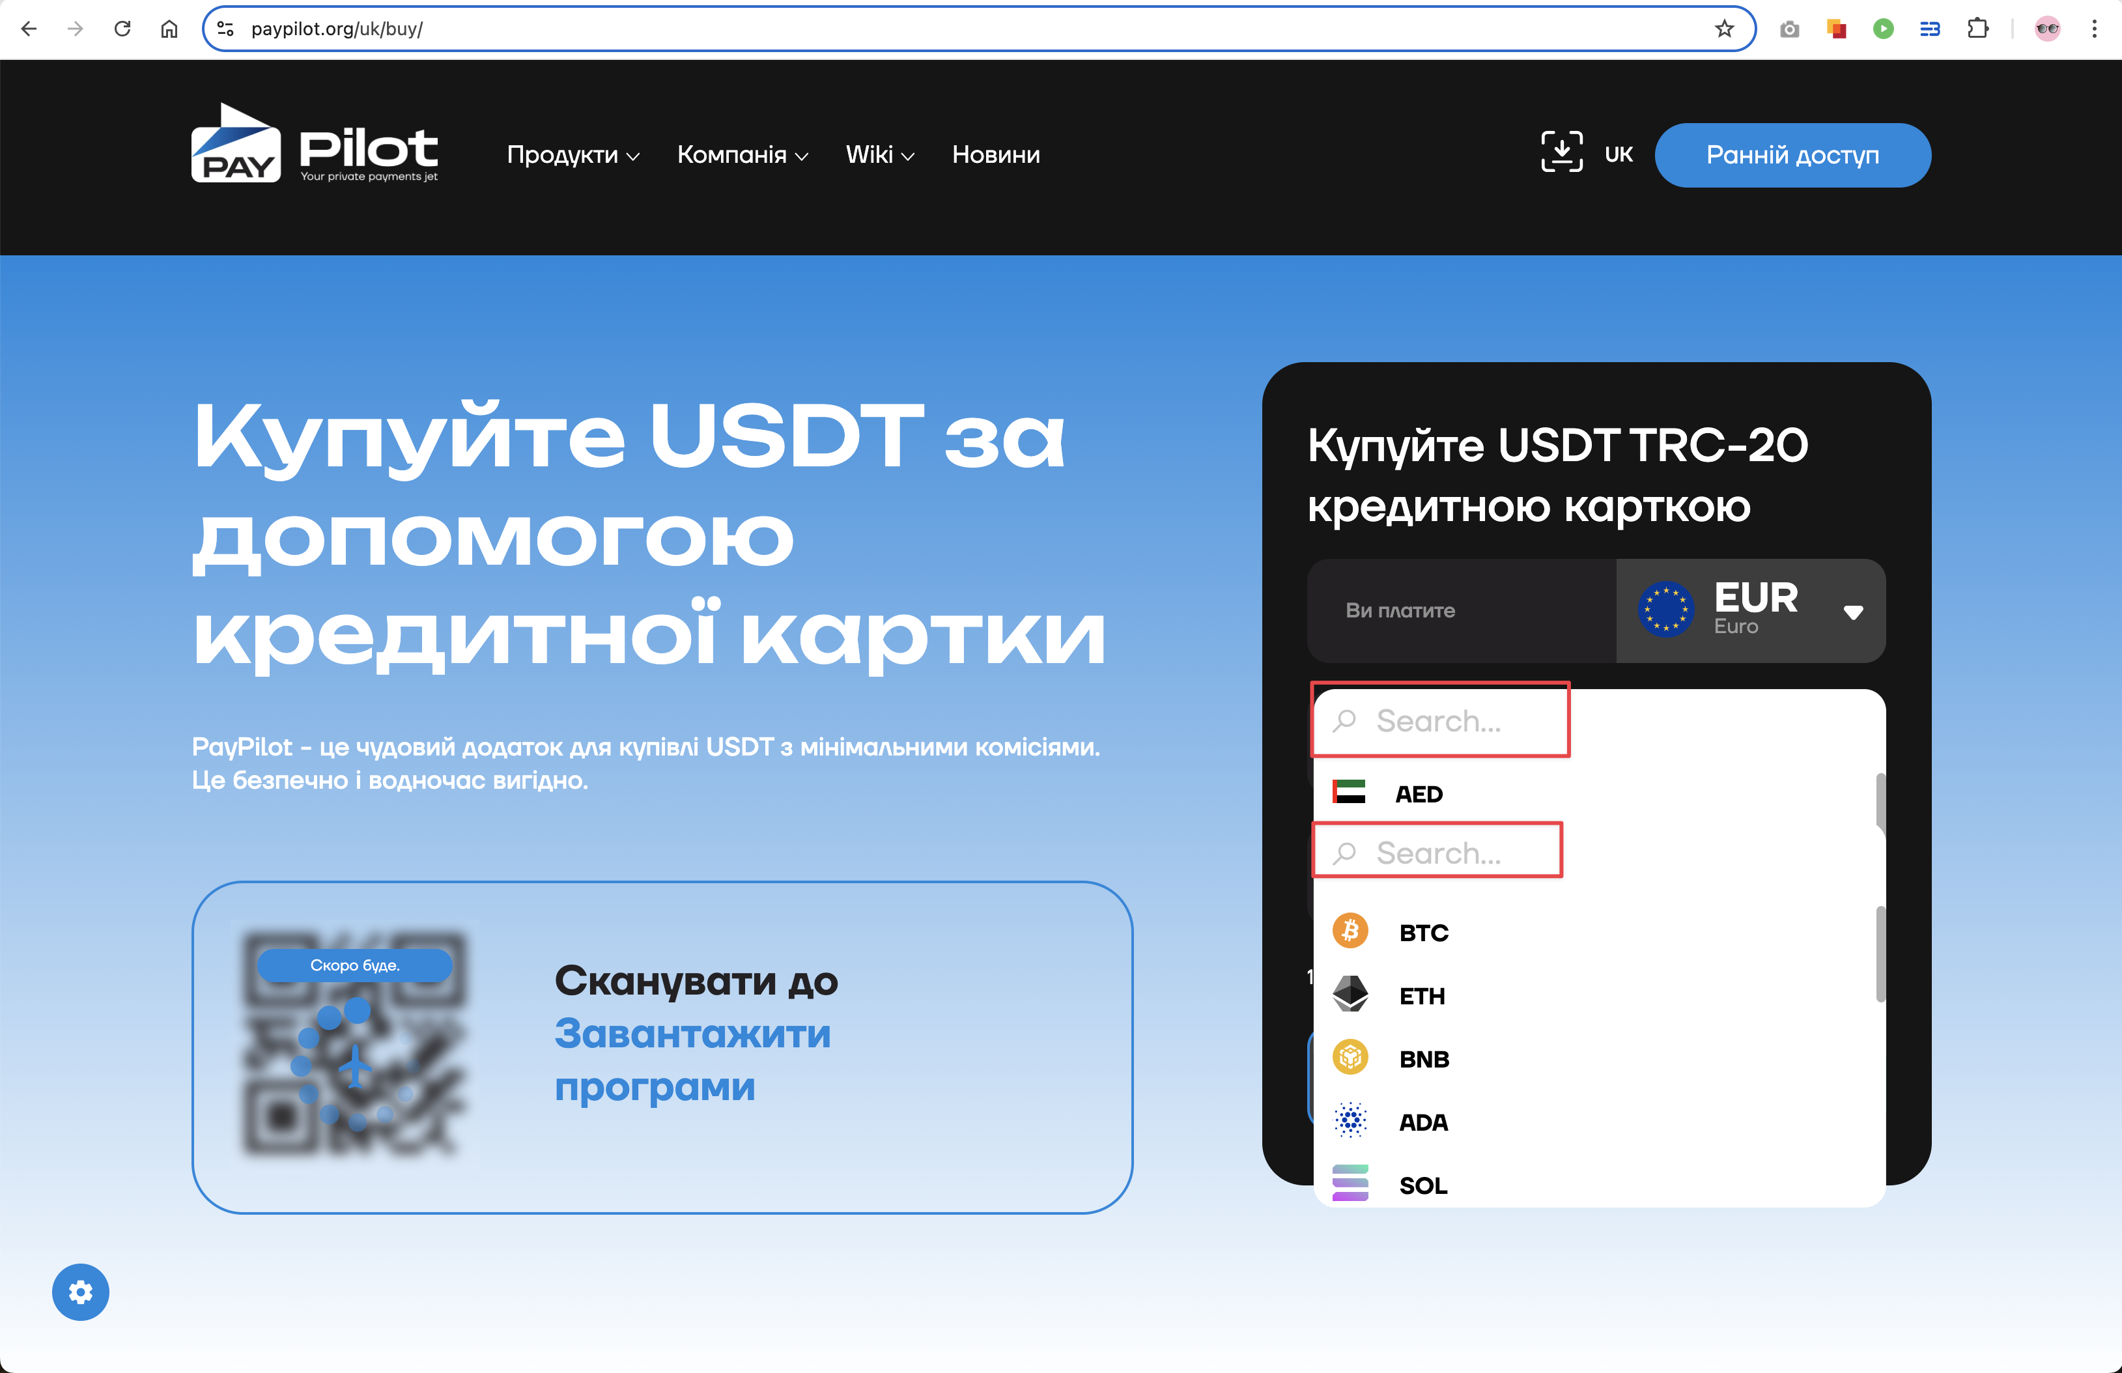Go to Новини page
Screen dimensions: 2122x1373
tap(995, 155)
